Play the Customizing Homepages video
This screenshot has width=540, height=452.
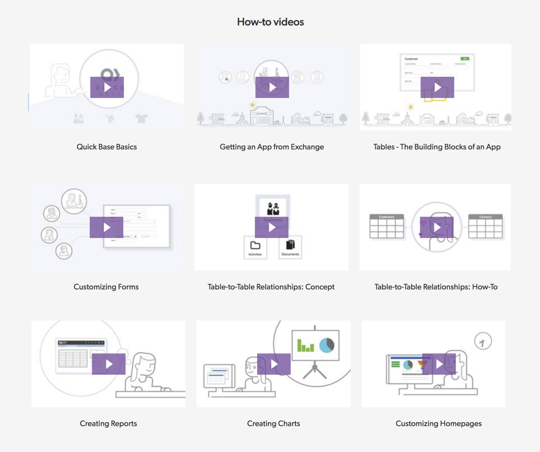(x=439, y=364)
